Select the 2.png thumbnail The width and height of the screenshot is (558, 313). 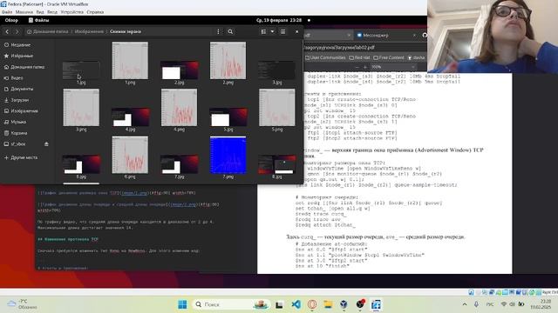[x=228, y=61]
